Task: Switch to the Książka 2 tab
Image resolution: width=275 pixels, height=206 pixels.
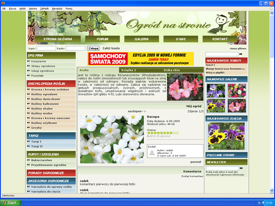Action: pyautogui.click(x=140, y=70)
